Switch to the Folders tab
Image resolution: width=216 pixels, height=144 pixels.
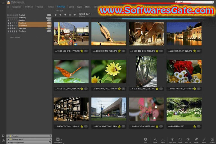pyautogui.click(x=40, y=7)
